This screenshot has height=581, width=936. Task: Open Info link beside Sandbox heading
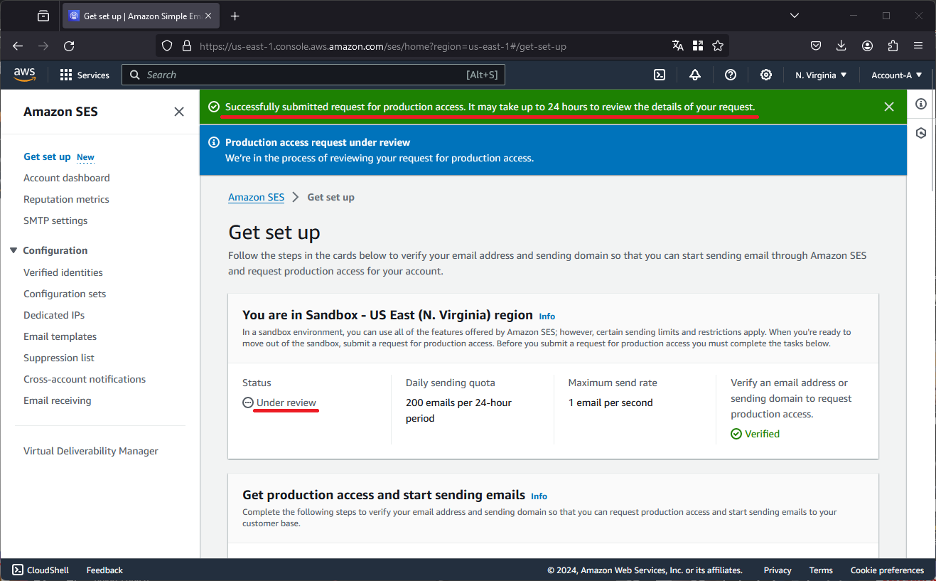pos(547,316)
